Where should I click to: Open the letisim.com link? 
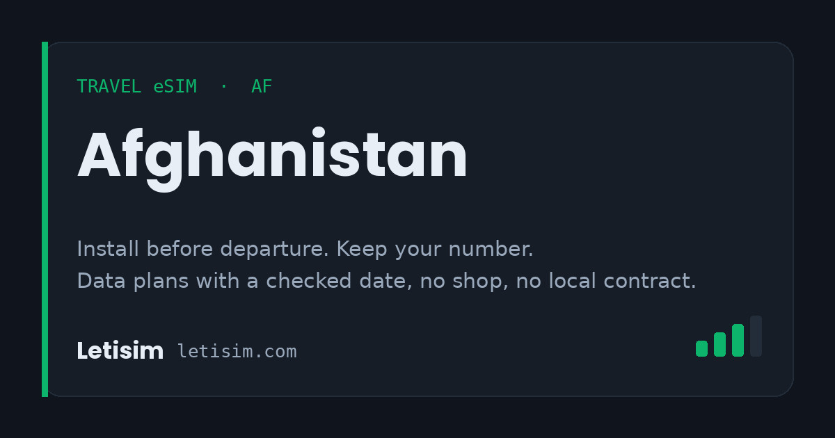237,352
